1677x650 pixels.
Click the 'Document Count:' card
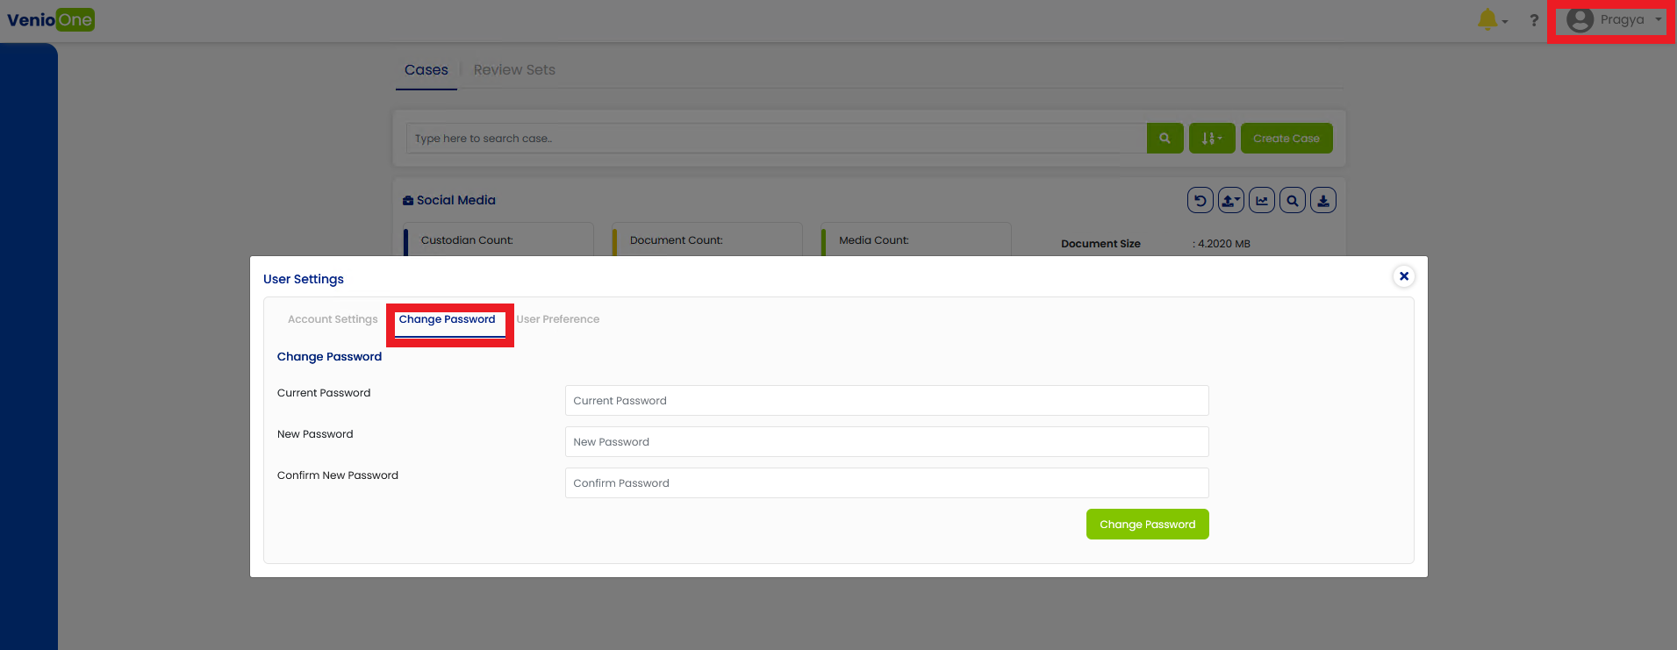(x=707, y=239)
